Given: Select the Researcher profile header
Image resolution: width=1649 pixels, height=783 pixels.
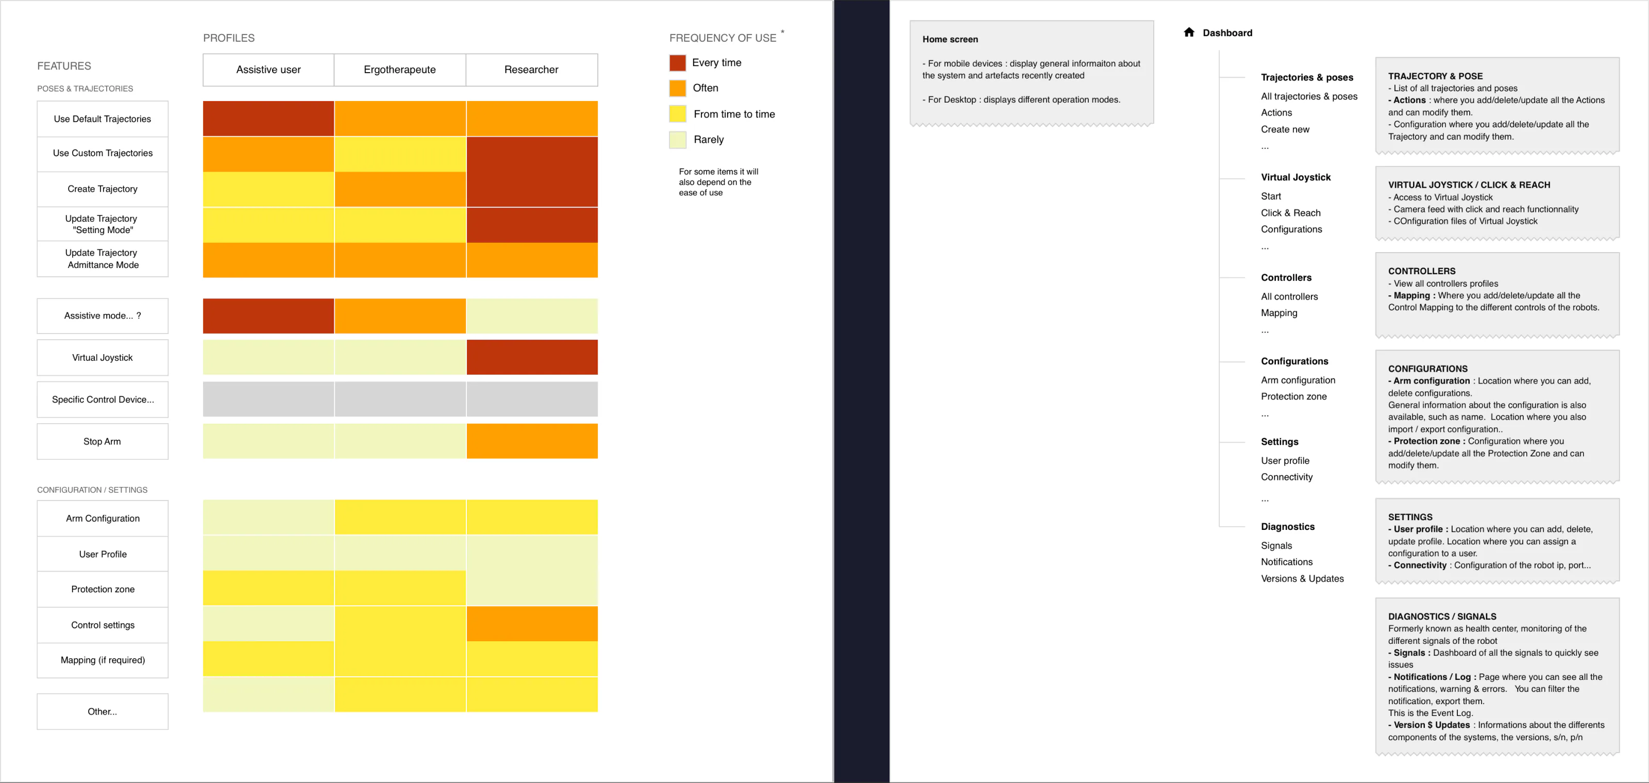Looking at the screenshot, I should pos(531,70).
